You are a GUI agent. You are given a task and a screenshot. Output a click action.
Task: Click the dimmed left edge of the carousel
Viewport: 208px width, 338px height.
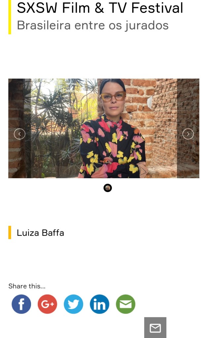click(x=20, y=128)
